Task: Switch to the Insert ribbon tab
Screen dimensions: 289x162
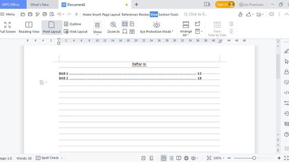Action: pos(97,14)
